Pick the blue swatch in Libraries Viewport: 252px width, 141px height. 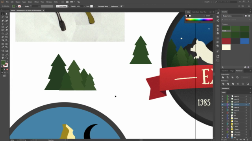coord(245,41)
